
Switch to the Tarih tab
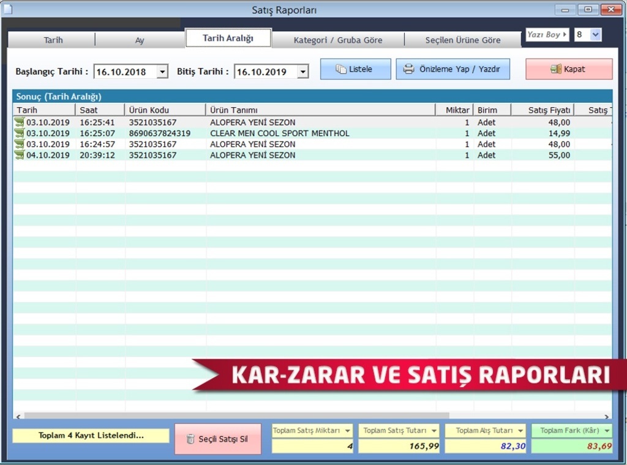(x=52, y=40)
